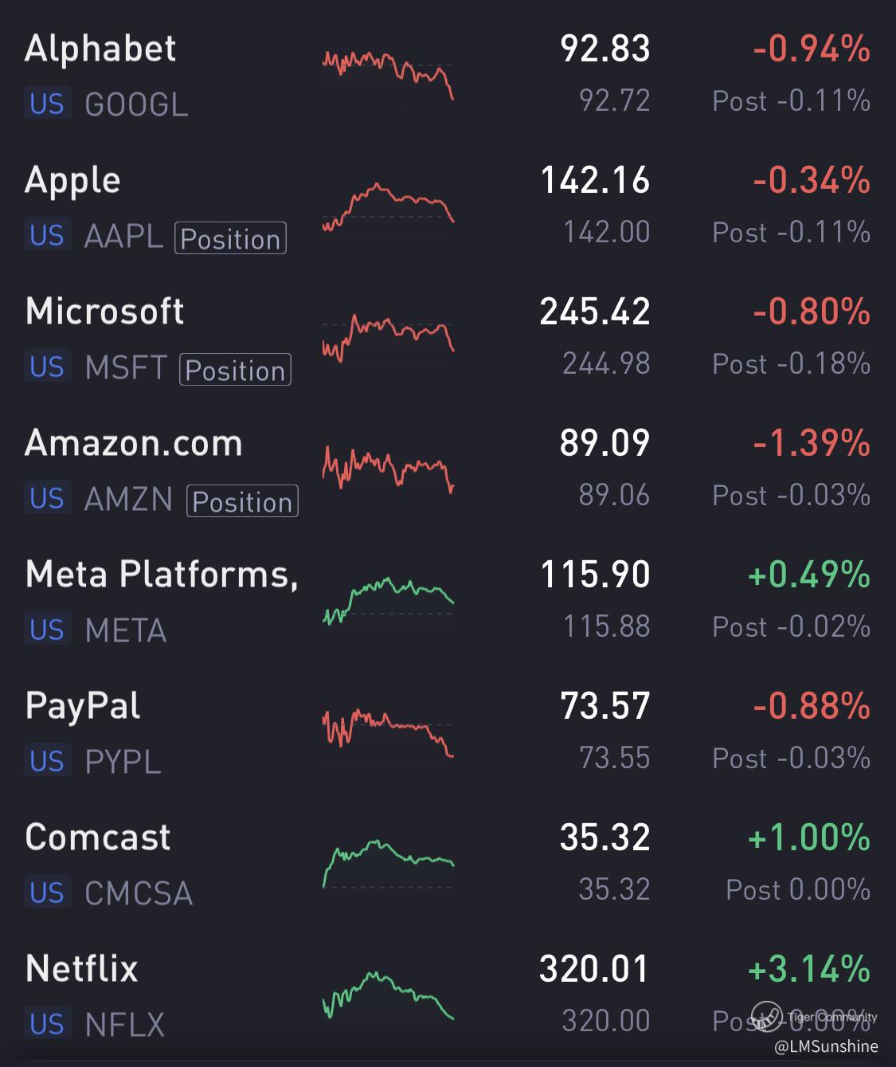Click the US badge next to META
896x1067 pixels.
[47, 630]
